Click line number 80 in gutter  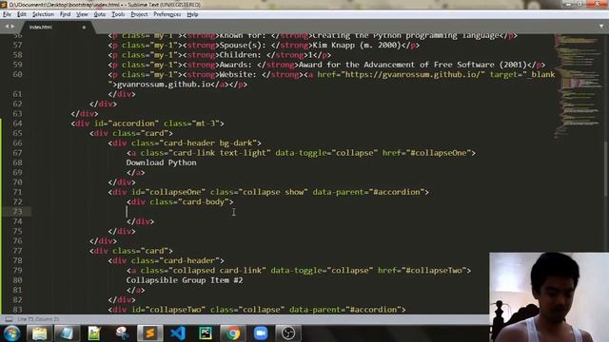tap(17, 280)
